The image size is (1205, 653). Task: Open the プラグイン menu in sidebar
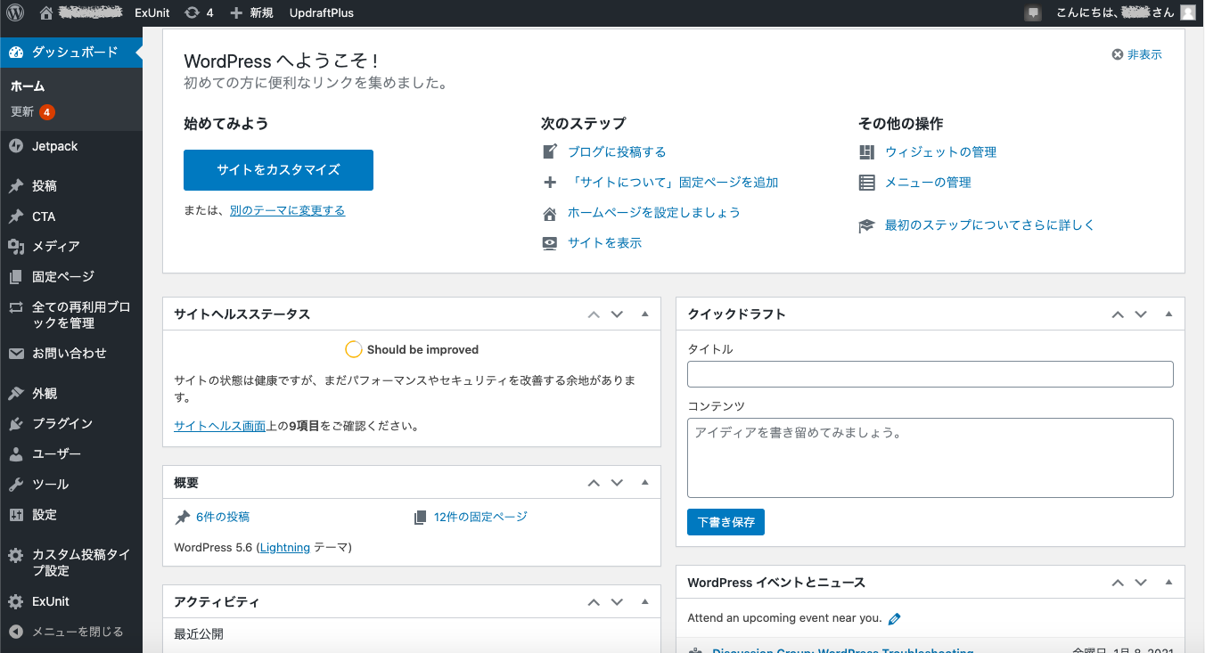point(71,423)
